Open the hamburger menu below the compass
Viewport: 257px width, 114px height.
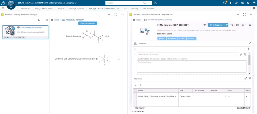(3, 8)
